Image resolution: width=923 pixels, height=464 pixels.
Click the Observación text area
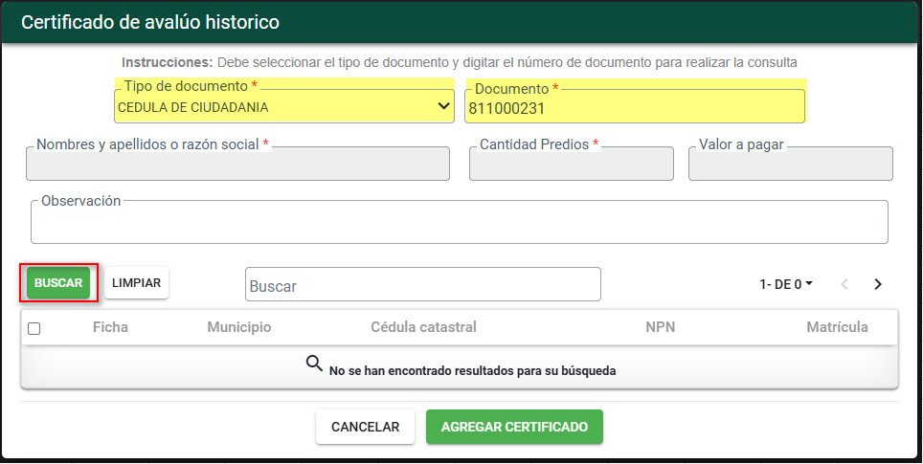460,222
